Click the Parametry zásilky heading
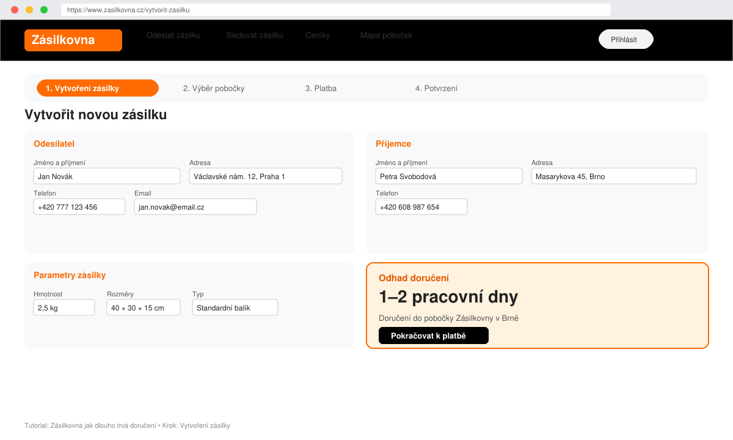The height and width of the screenshot is (440, 733). pos(70,275)
